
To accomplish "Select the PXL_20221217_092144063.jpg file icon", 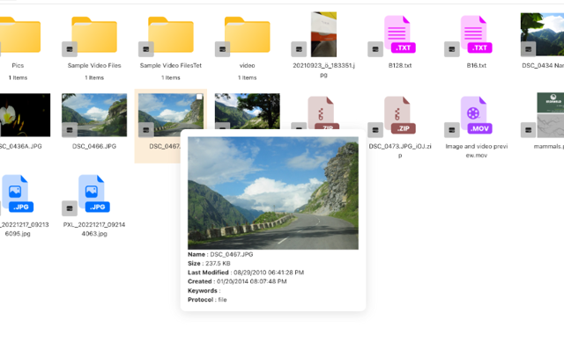I will 94,193.
